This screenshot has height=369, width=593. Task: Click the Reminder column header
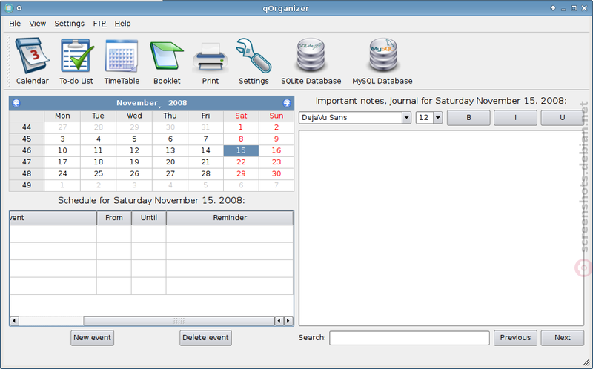230,218
